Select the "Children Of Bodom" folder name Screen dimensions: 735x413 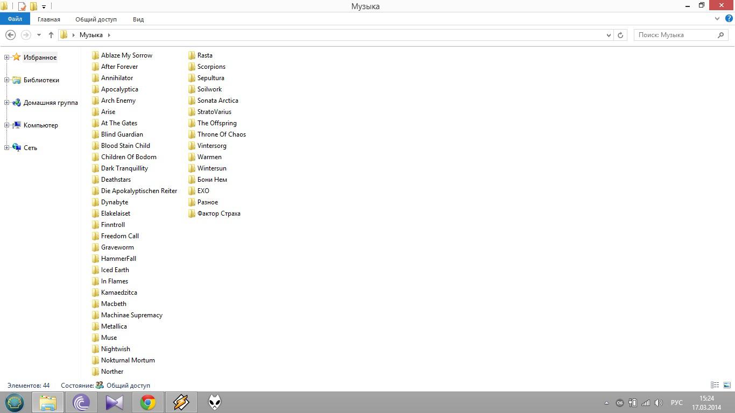[x=129, y=157]
